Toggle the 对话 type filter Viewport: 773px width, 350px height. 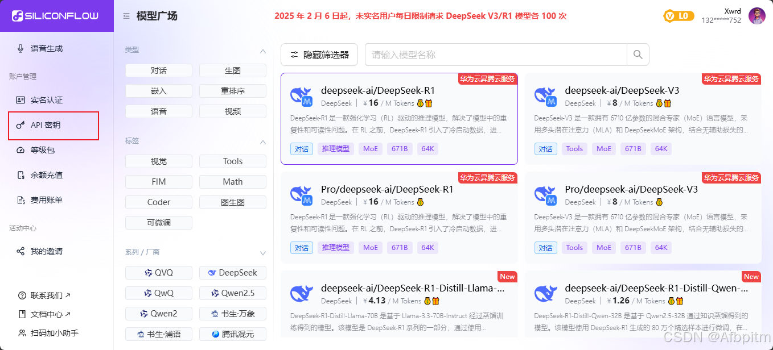pos(159,70)
